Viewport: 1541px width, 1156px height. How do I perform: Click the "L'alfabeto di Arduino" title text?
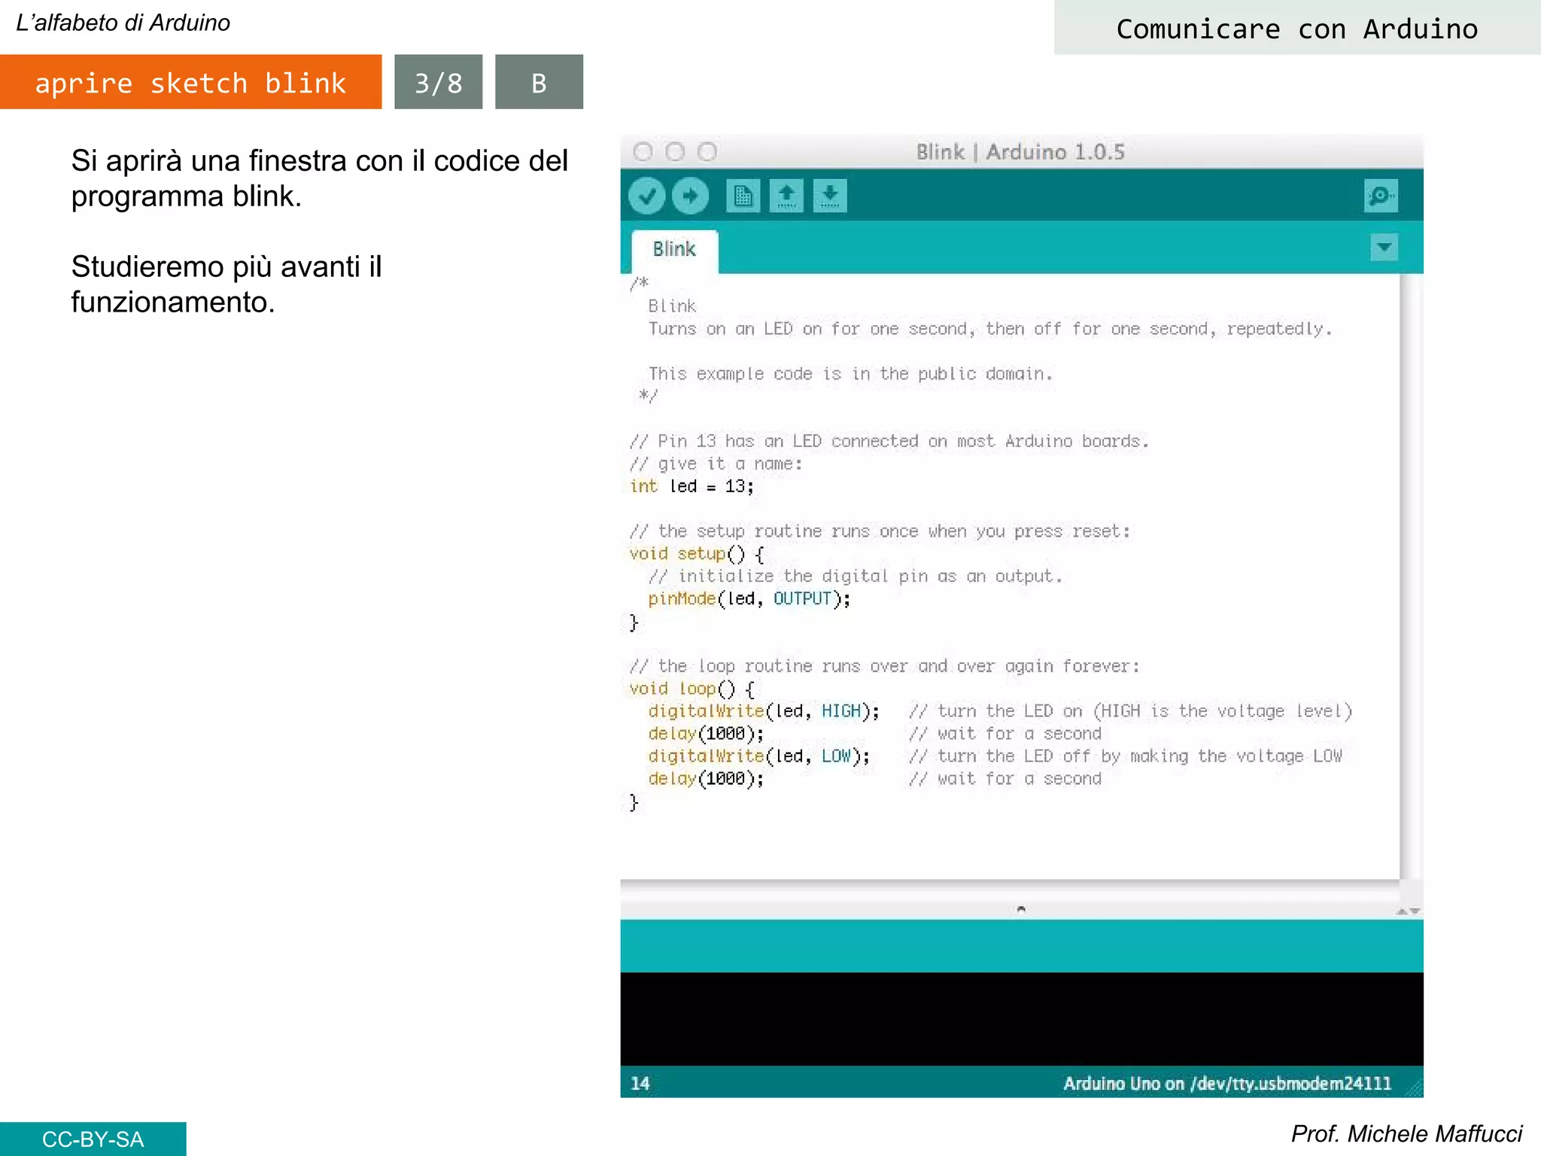[123, 23]
